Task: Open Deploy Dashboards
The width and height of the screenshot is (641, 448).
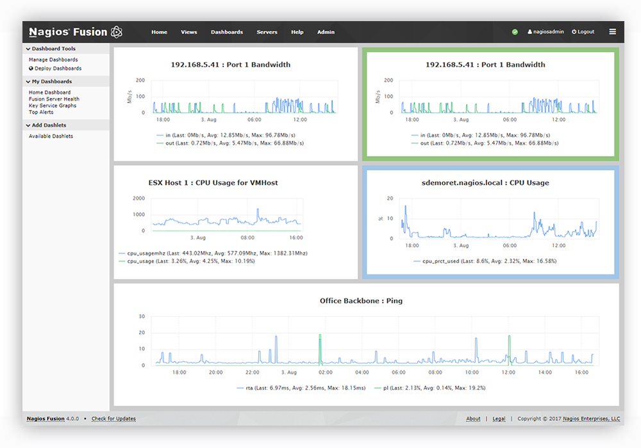Action: point(58,68)
